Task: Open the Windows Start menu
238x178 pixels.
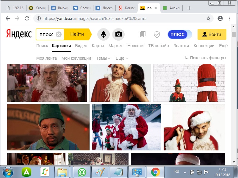Action: coord(8,172)
